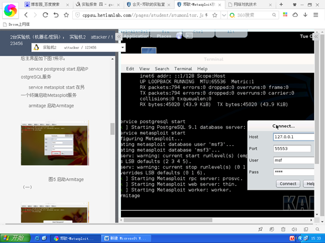
Task: Open the Terminal menu in Terminal window
Action: pyautogui.click(x=183, y=69)
